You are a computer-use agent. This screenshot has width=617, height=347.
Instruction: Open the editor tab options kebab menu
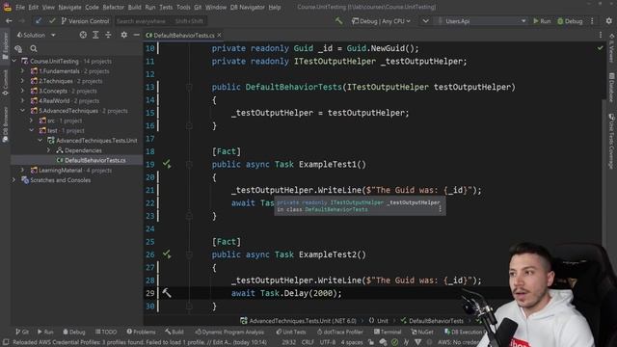click(601, 35)
